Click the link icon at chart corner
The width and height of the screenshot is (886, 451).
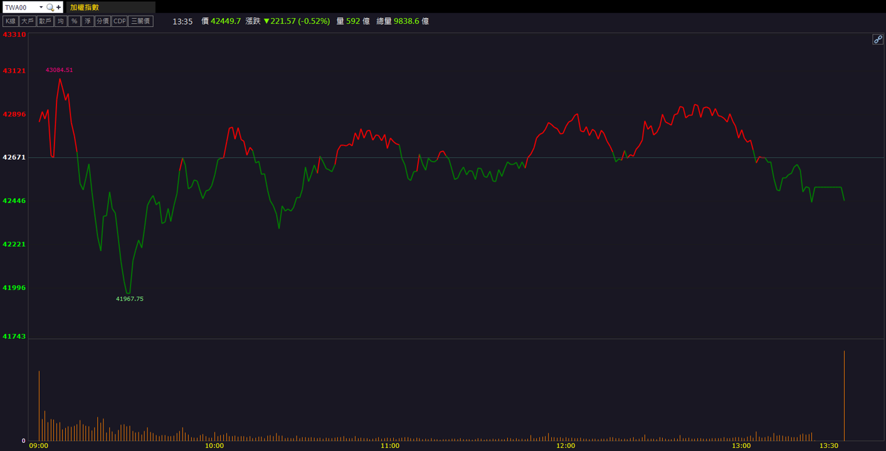point(878,39)
